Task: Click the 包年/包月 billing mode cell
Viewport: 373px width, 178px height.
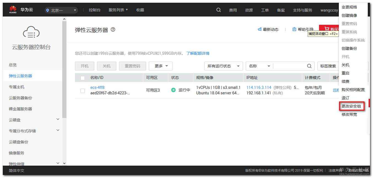Action: pos(313,87)
